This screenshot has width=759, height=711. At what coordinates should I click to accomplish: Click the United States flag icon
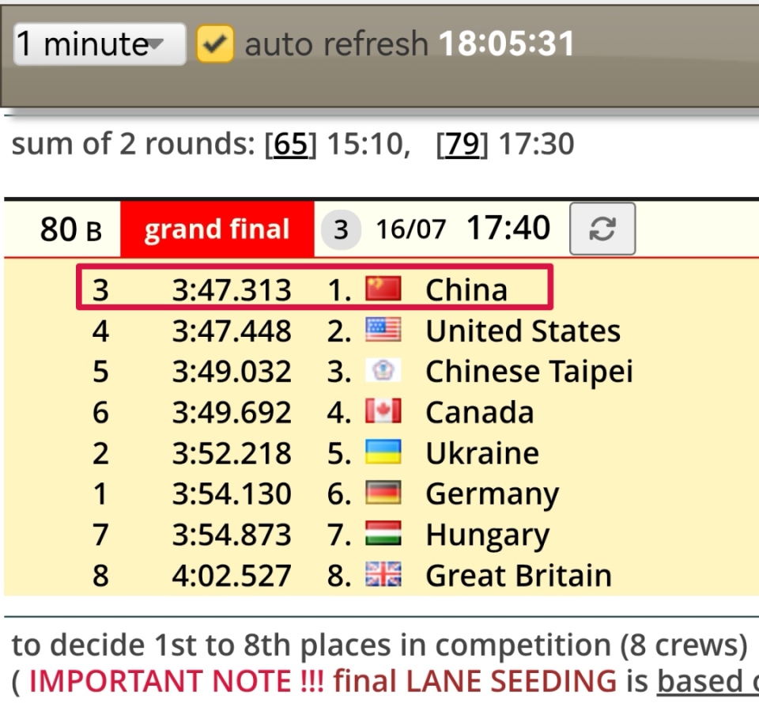click(x=383, y=331)
